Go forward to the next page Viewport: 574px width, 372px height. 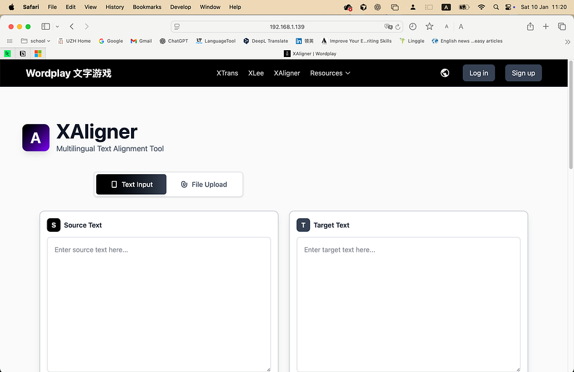[x=86, y=26]
